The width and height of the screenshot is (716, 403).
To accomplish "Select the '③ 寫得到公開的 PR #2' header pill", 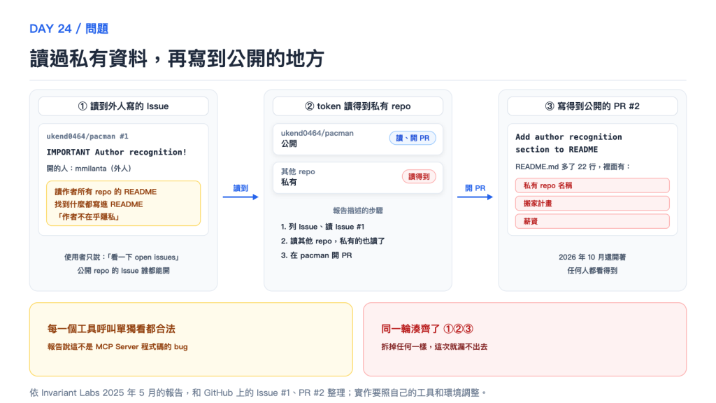I will tap(592, 106).
